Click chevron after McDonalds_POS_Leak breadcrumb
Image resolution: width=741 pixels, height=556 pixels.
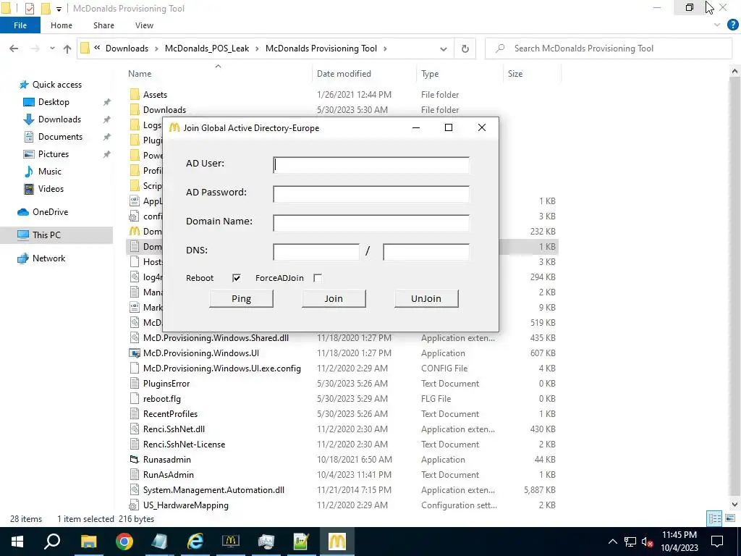click(x=257, y=49)
